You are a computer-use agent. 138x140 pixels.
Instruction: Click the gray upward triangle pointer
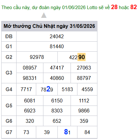click(44, 15)
